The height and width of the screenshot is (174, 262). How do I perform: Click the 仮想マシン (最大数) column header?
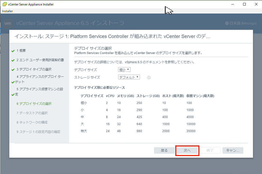[x=200, y=96]
